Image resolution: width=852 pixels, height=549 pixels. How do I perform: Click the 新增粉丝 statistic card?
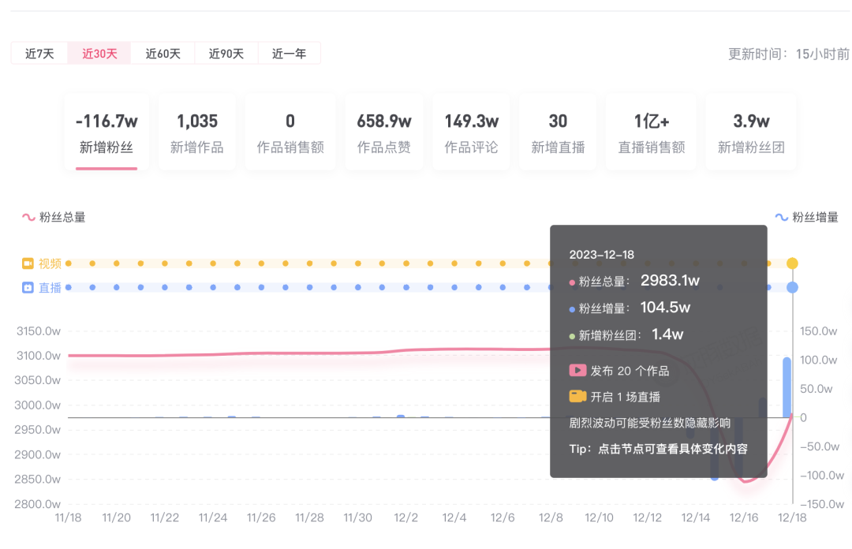[x=106, y=131]
